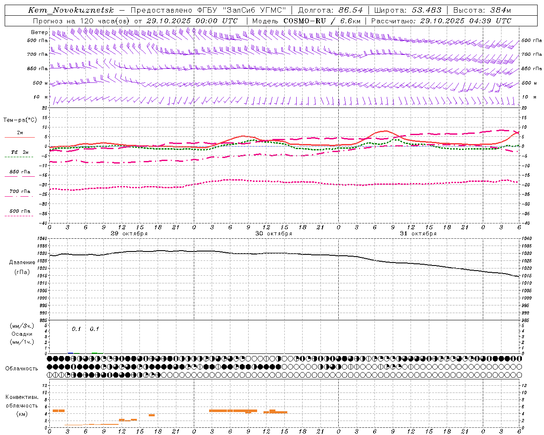544x435 pixels.
Task: Click the 0.1 precipitation value above blue bar
Action: pyautogui.click(x=76, y=329)
